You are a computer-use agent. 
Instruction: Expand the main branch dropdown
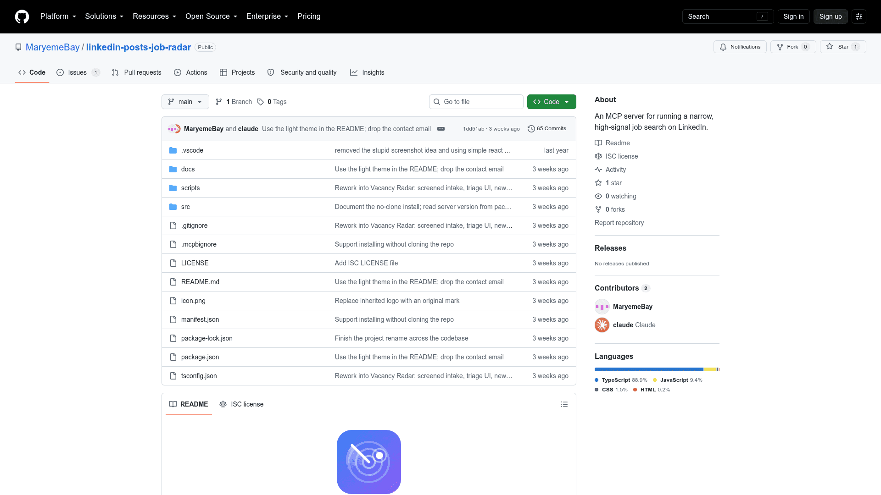[x=185, y=102]
